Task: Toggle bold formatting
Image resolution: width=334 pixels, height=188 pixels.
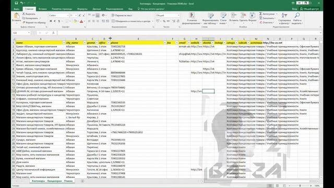Action: point(51,21)
